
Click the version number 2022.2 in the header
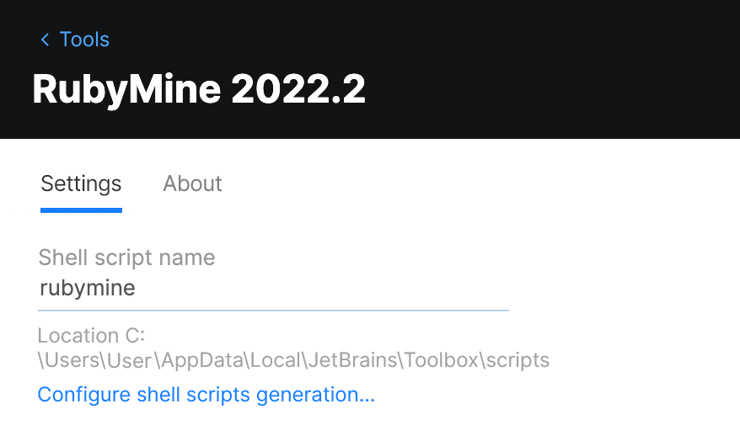tap(296, 89)
